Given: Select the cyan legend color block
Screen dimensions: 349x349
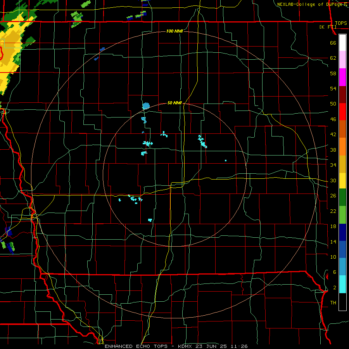Looking at the screenshot, I should click(x=342, y=284).
